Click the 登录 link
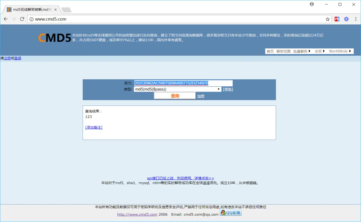The width and height of the screenshot is (361, 222). coord(18,58)
